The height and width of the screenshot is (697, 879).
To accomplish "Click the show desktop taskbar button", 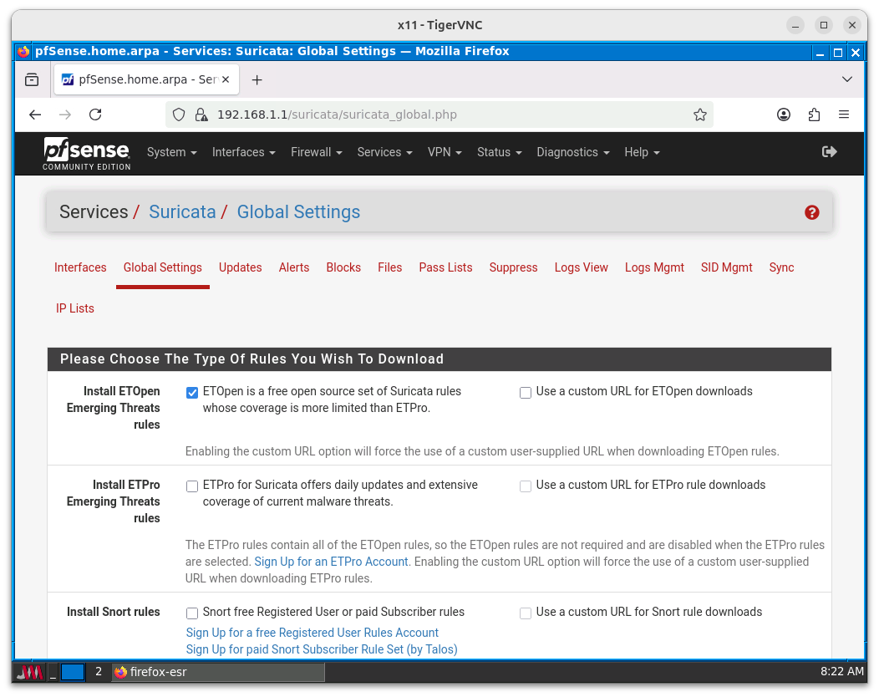I will [x=53, y=672].
